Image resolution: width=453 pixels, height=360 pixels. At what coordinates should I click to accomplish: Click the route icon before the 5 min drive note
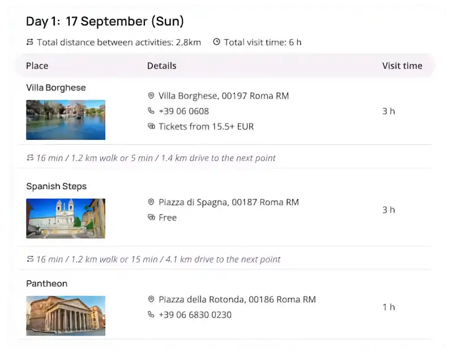30,157
